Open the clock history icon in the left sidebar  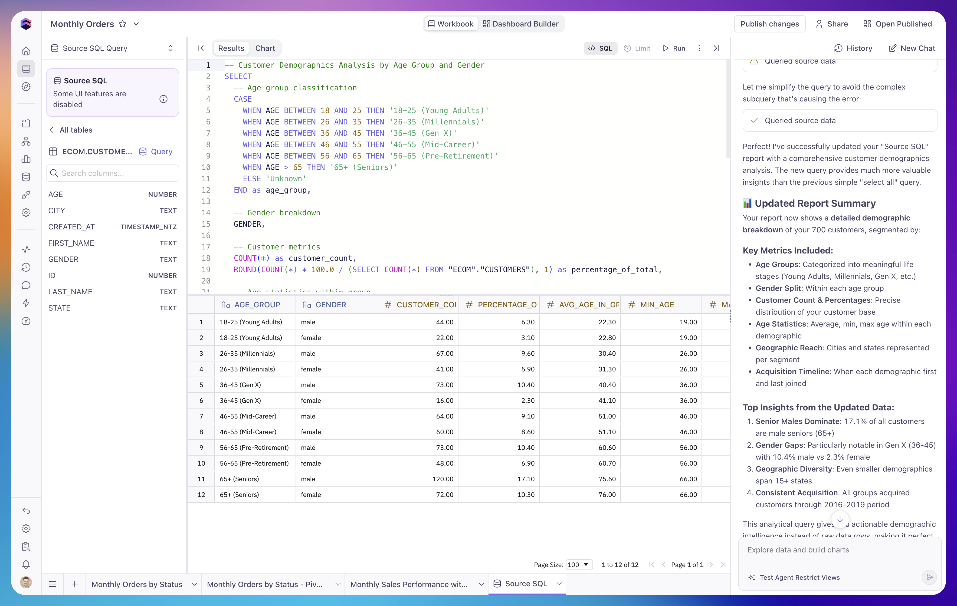pyautogui.click(x=26, y=268)
